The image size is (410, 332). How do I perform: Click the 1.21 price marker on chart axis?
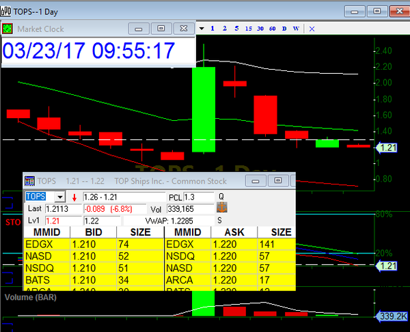coord(389,148)
